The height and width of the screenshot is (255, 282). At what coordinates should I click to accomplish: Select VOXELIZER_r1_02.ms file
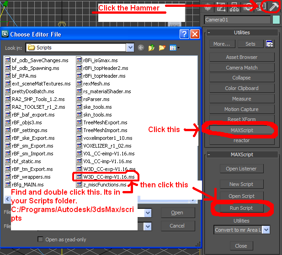(104, 146)
